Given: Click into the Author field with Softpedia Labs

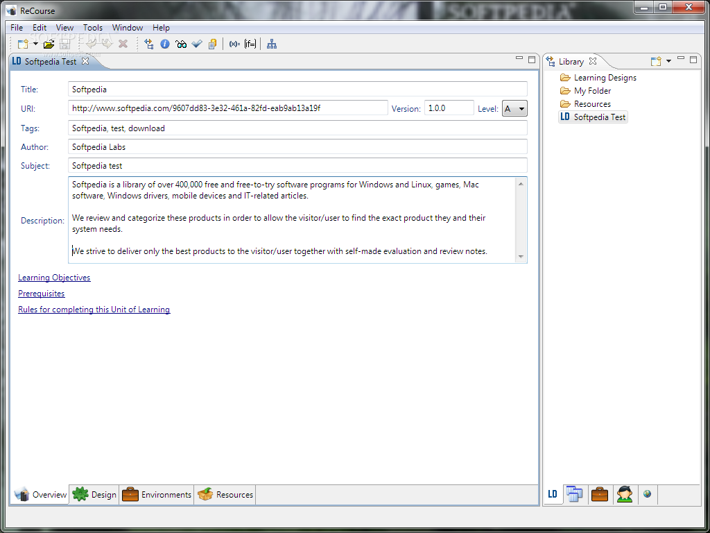Looking at the screenshot, I should (297, 147).
